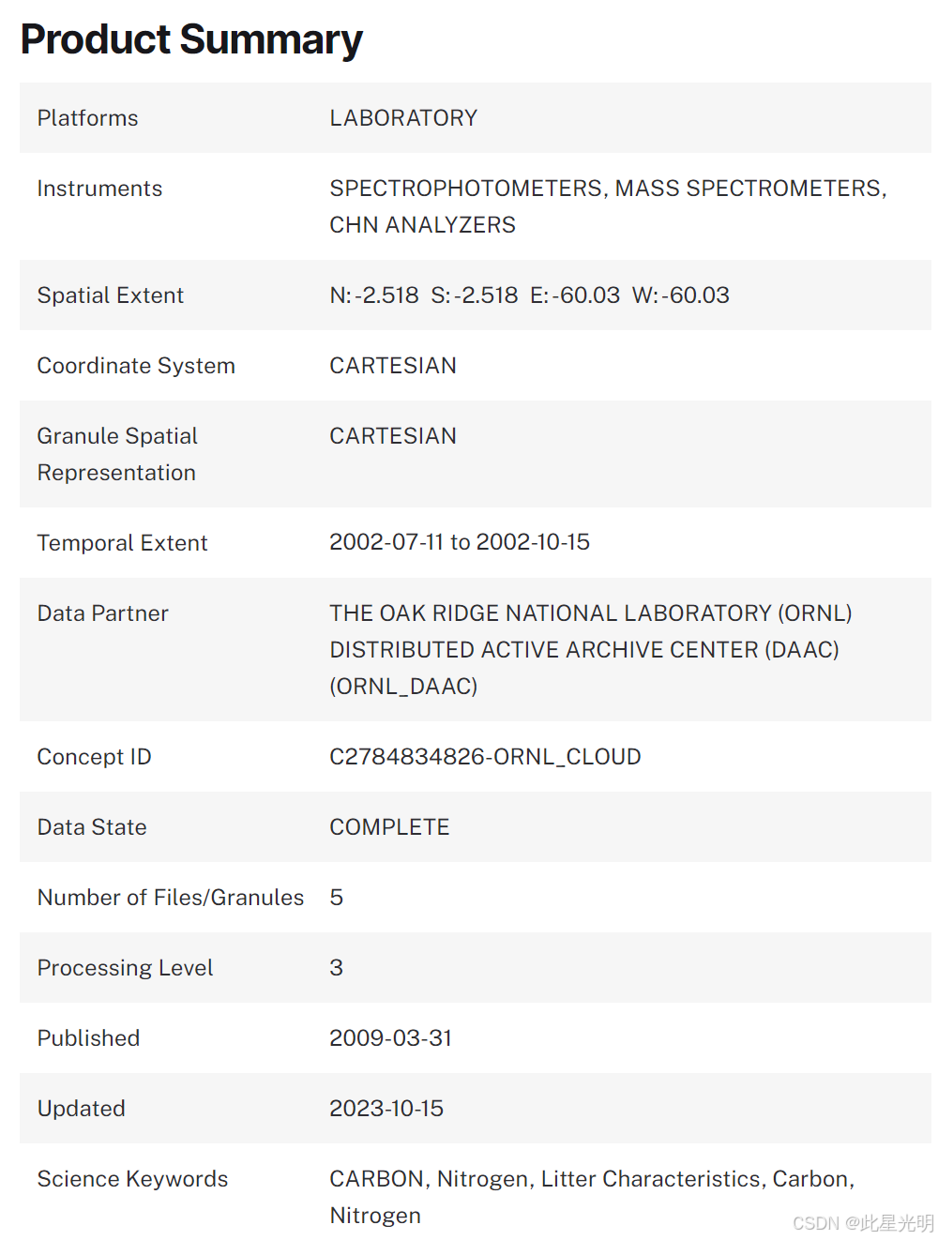The image size is (938, 1240).
Task: Select the Science Keywords row label
Action: pyautogui.click(x=132, y=1179)
